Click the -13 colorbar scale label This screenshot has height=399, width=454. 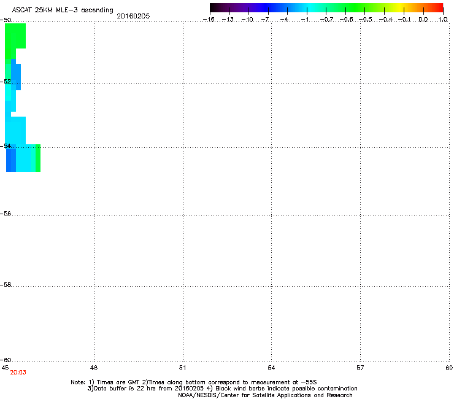click(x=228, y=20)
